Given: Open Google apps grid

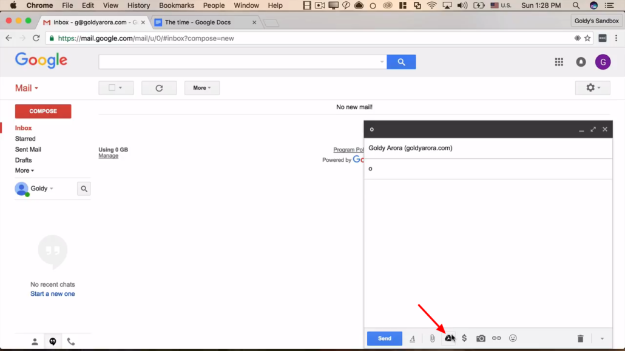Looking at the screenshot, I should point(559,62).
